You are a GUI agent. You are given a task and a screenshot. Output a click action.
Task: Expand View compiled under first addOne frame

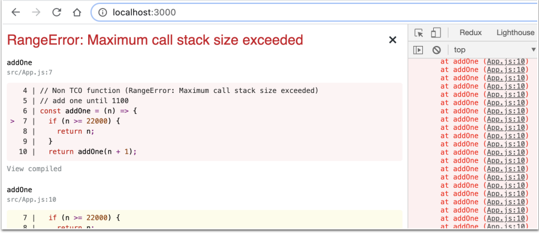pyautogui.click(x=34, y=169)
